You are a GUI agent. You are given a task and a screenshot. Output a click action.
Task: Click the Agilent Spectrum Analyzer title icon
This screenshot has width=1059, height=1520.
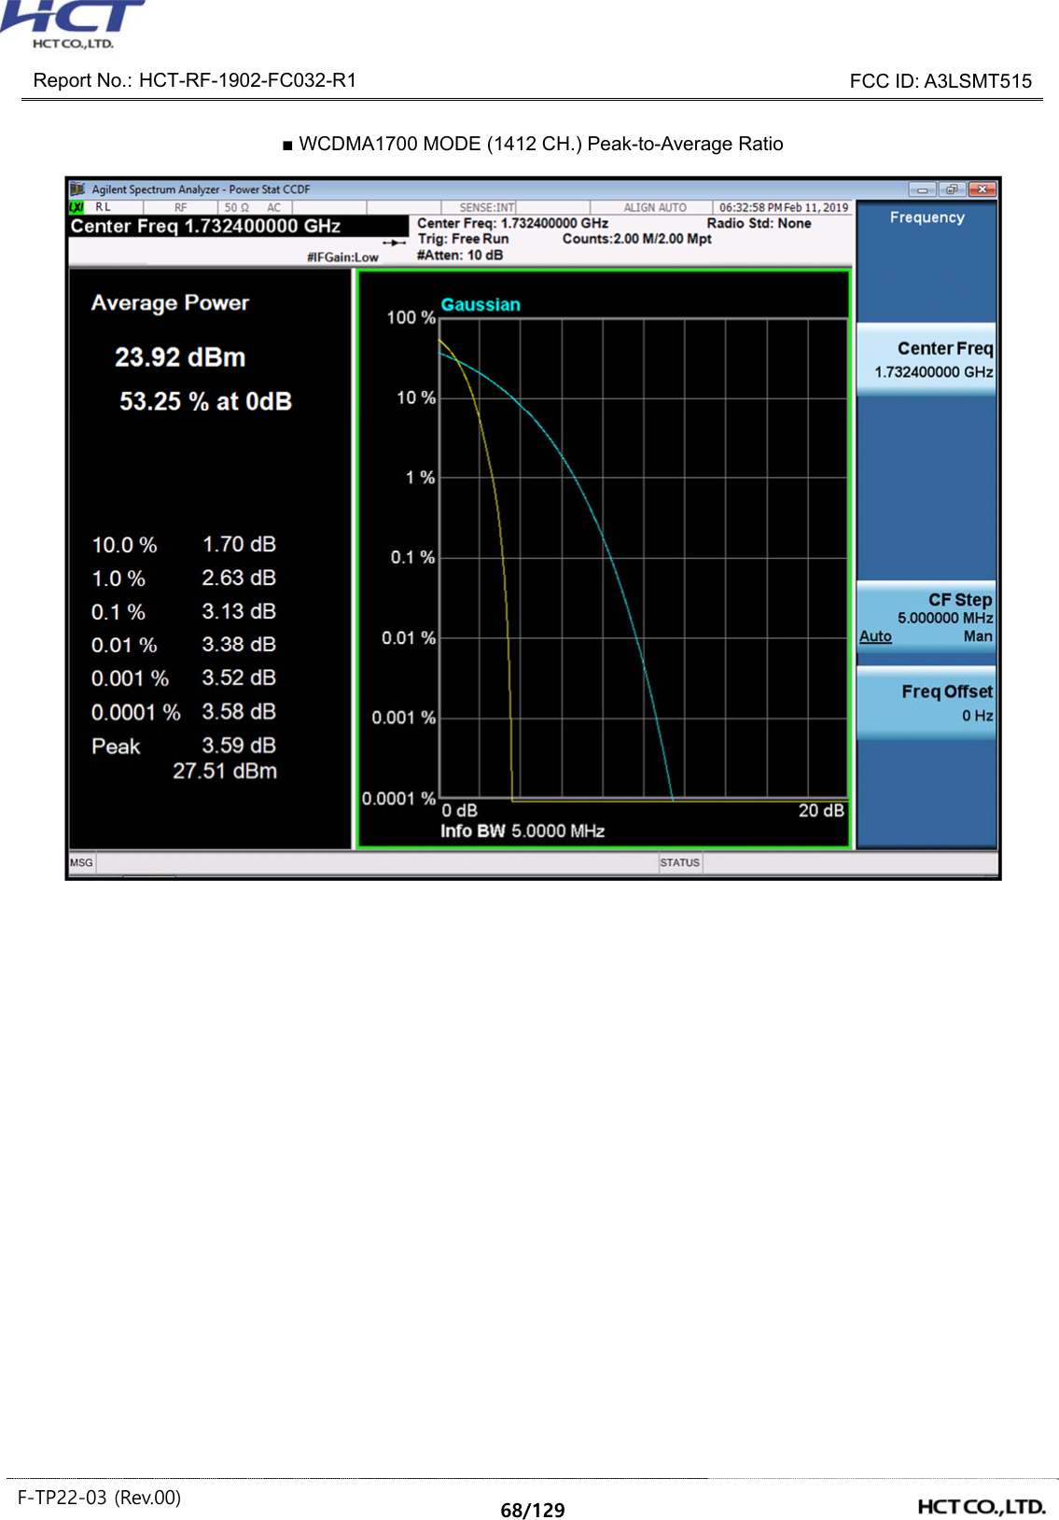[x=77, y=189]
